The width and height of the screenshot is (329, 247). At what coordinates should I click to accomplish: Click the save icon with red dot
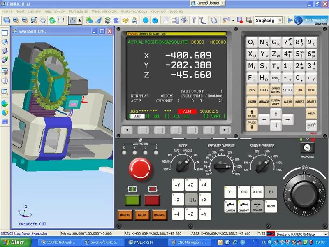[x=240, y=20]
